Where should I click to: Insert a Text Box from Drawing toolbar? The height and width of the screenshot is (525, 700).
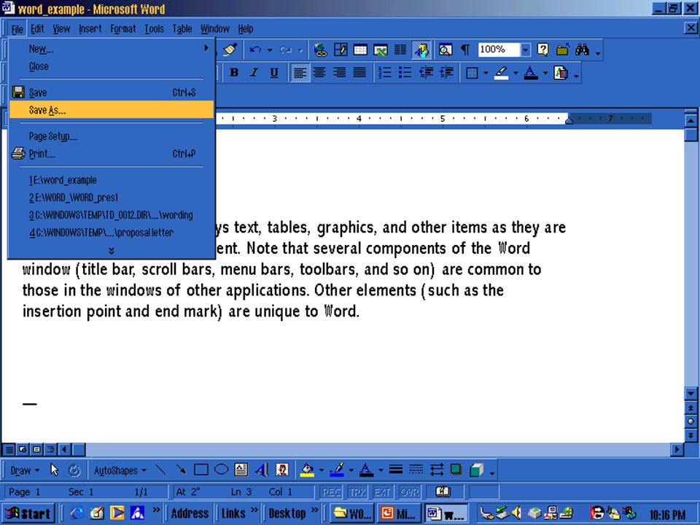[241, 470]
